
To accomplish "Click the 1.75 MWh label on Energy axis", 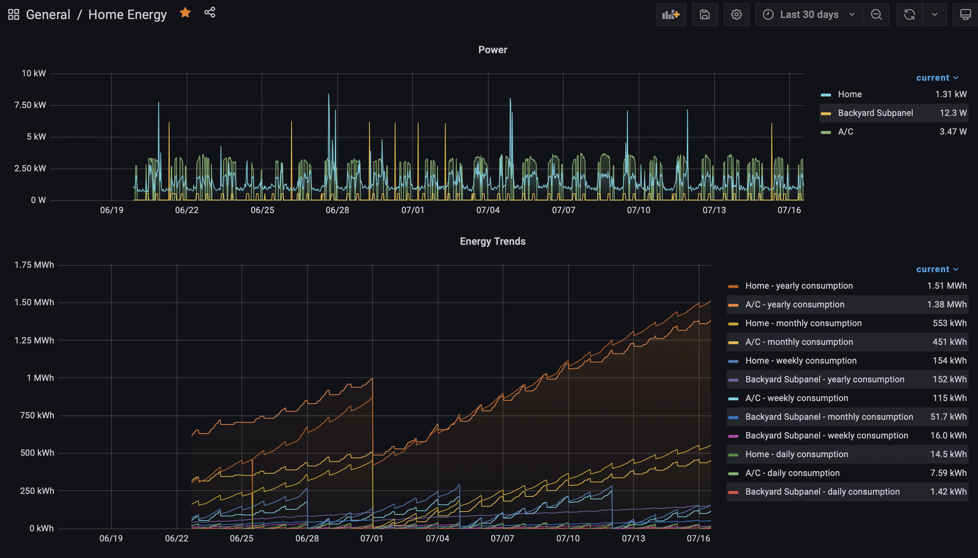I will coord(34,265).
